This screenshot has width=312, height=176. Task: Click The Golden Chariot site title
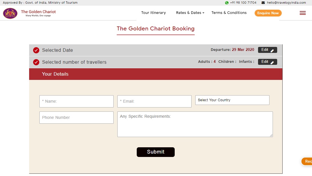coord(38,12)
